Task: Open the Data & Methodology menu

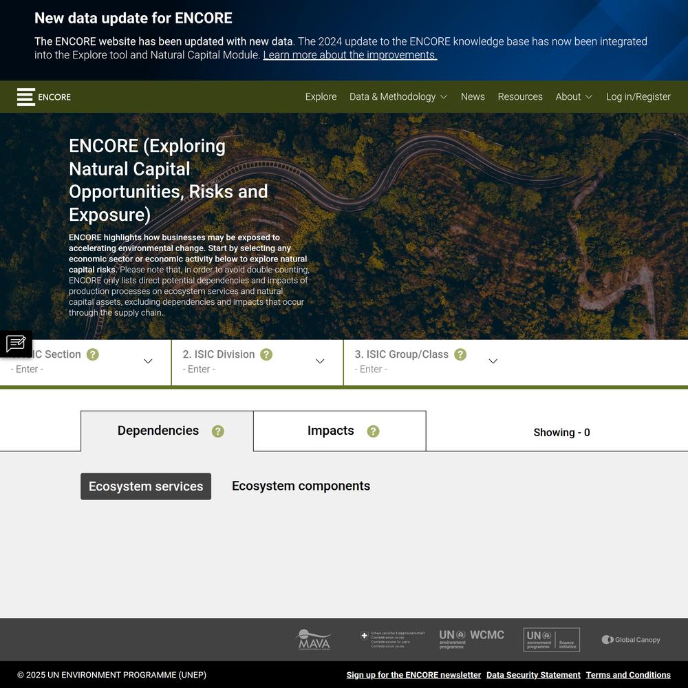Action: pos(398,97)
